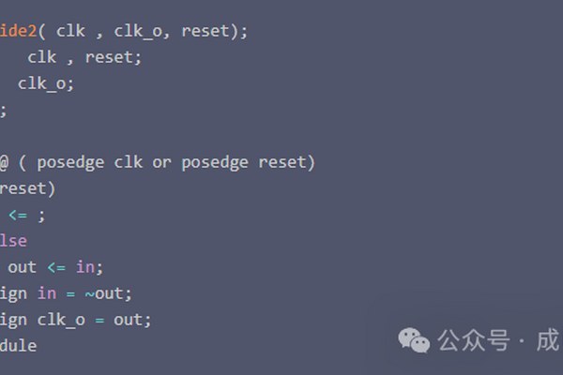Click "reset);" ending the first line
This screenshot has height=375, width=563.
click(x=215, y=31)
